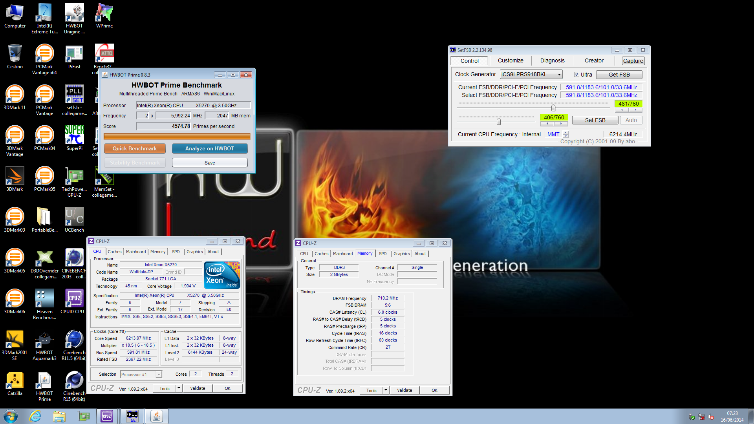
Task: Open PCMark Vantage x64 icon
Action: [44, 59]
